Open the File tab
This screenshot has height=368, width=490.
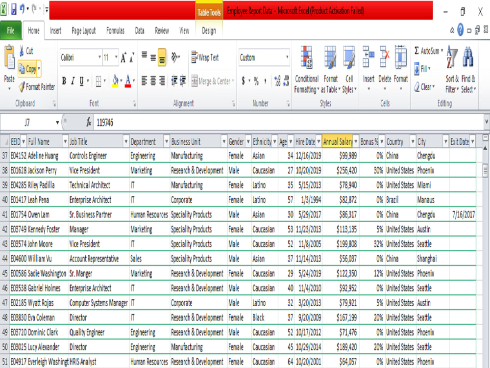point(11,30)
